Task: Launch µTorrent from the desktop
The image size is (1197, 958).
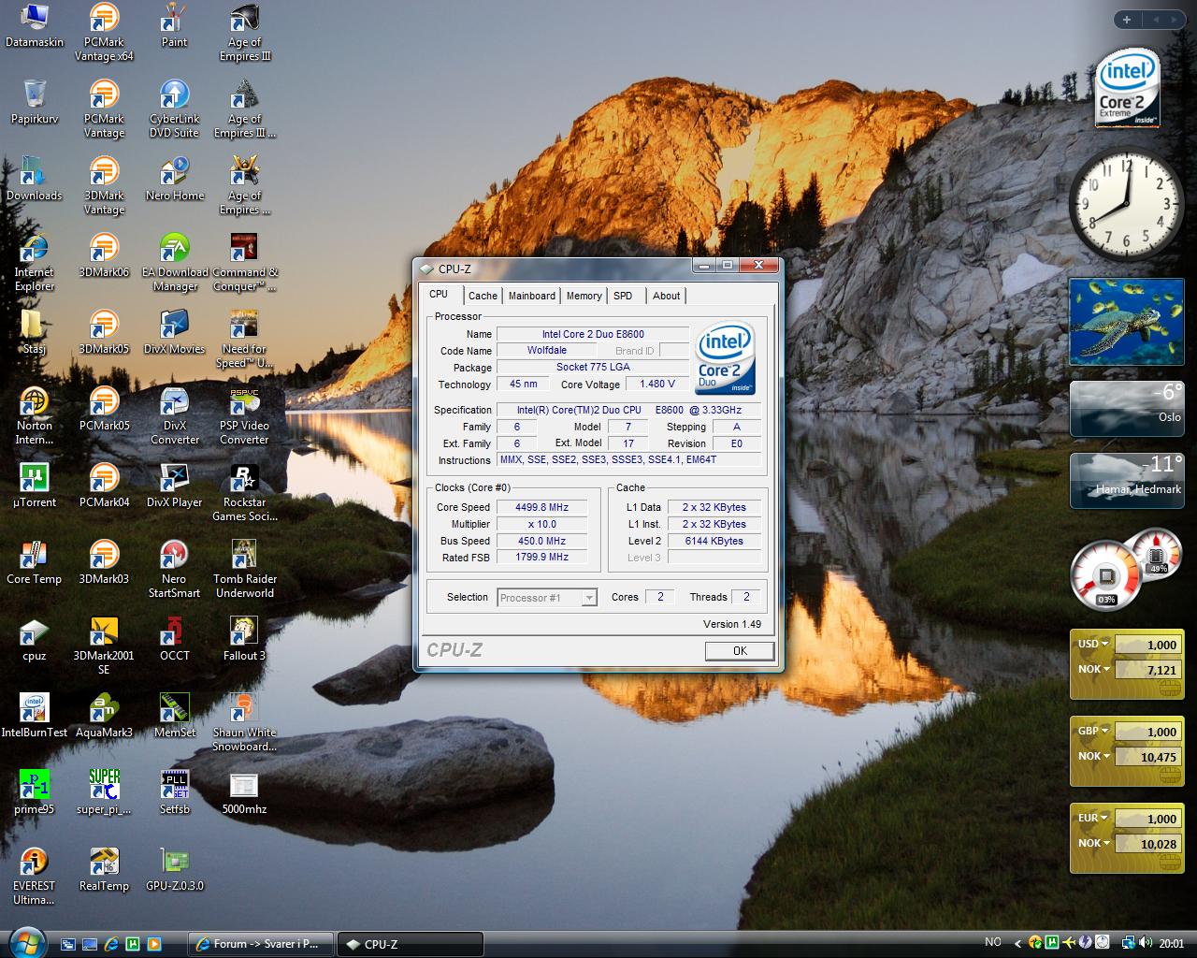Action: click(x=35, y=486)
